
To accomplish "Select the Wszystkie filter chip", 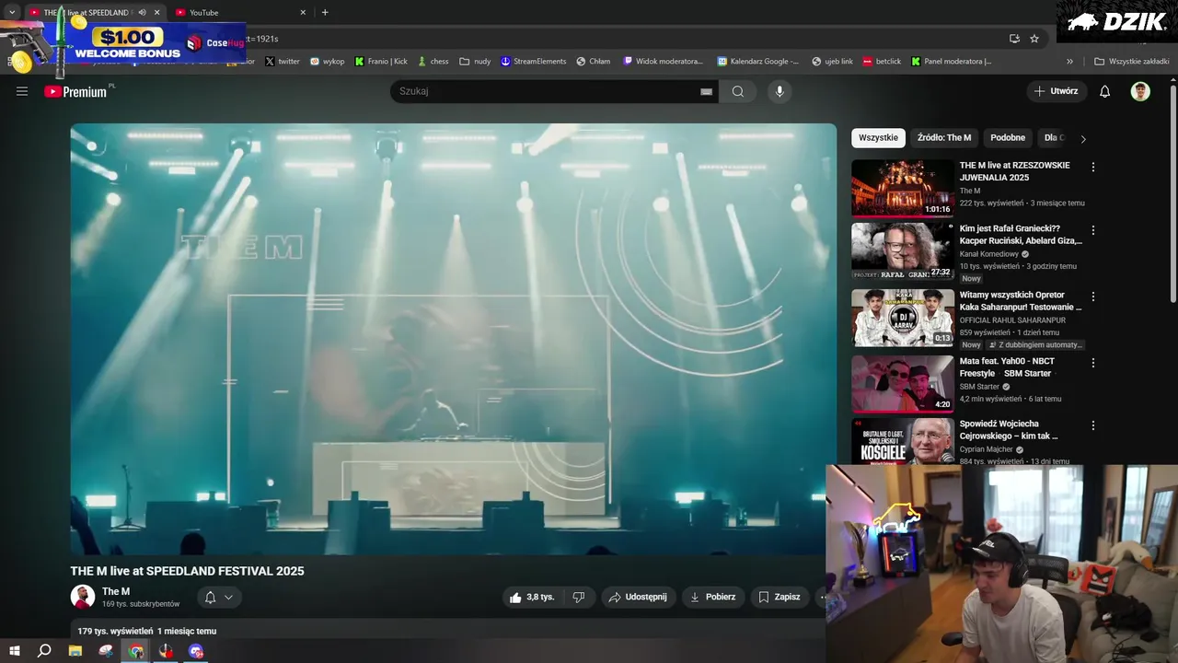I will tap(878, 137).
